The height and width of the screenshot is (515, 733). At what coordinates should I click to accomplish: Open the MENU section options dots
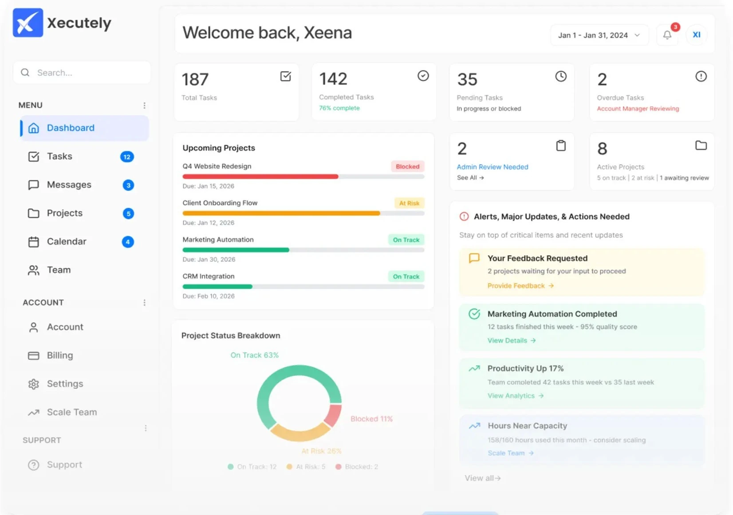[x=144, y=105]
